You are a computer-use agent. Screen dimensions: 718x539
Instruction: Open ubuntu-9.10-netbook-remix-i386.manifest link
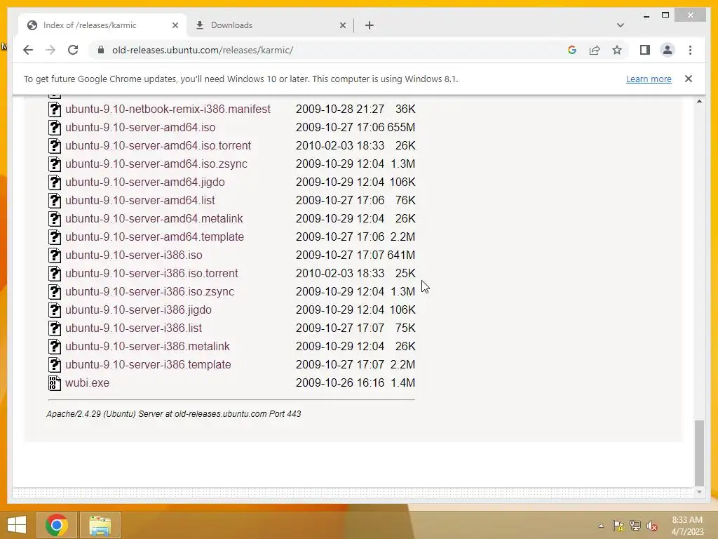click(168, 109)
